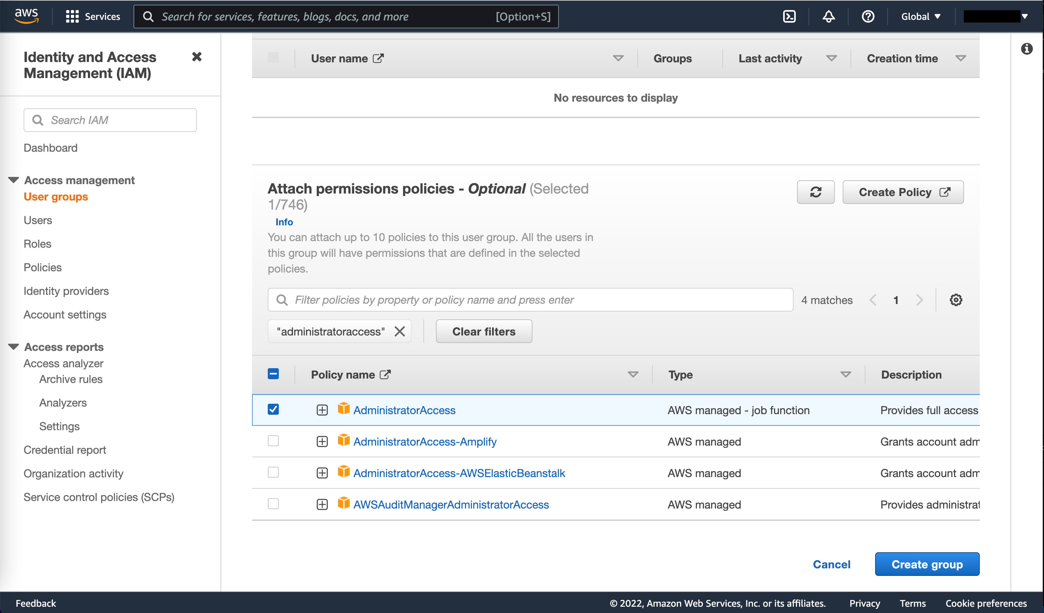The image size is (1044, 613).
Task: Focus the filter policies search field
Action: [x=530, y=300]
